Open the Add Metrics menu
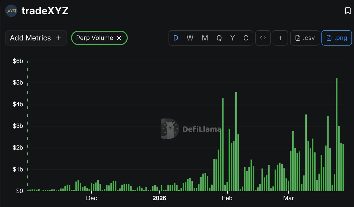354x207 pixels. [x=36, y=38]
